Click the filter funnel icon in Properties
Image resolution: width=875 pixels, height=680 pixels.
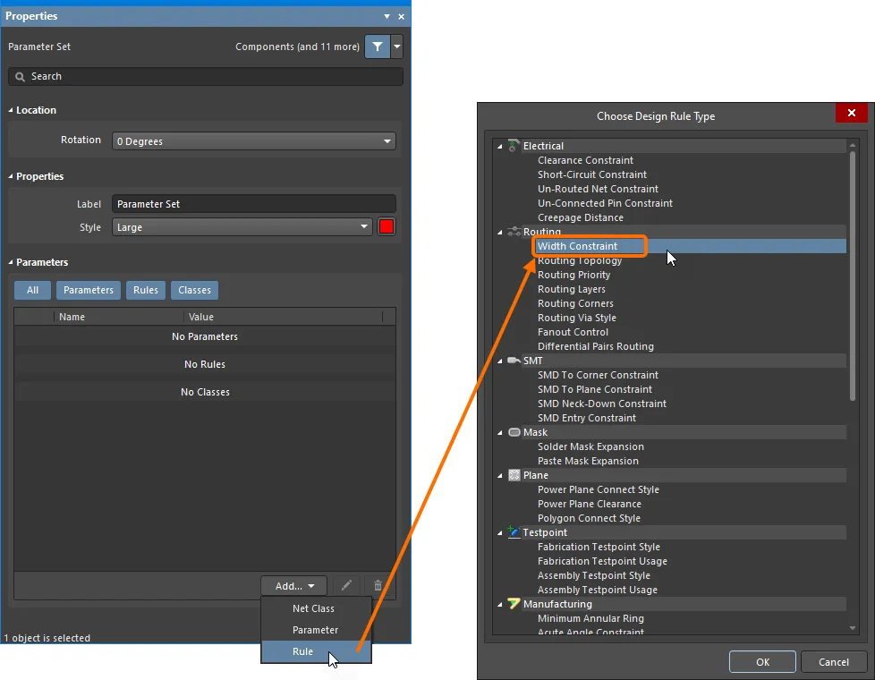click(378, 47)
